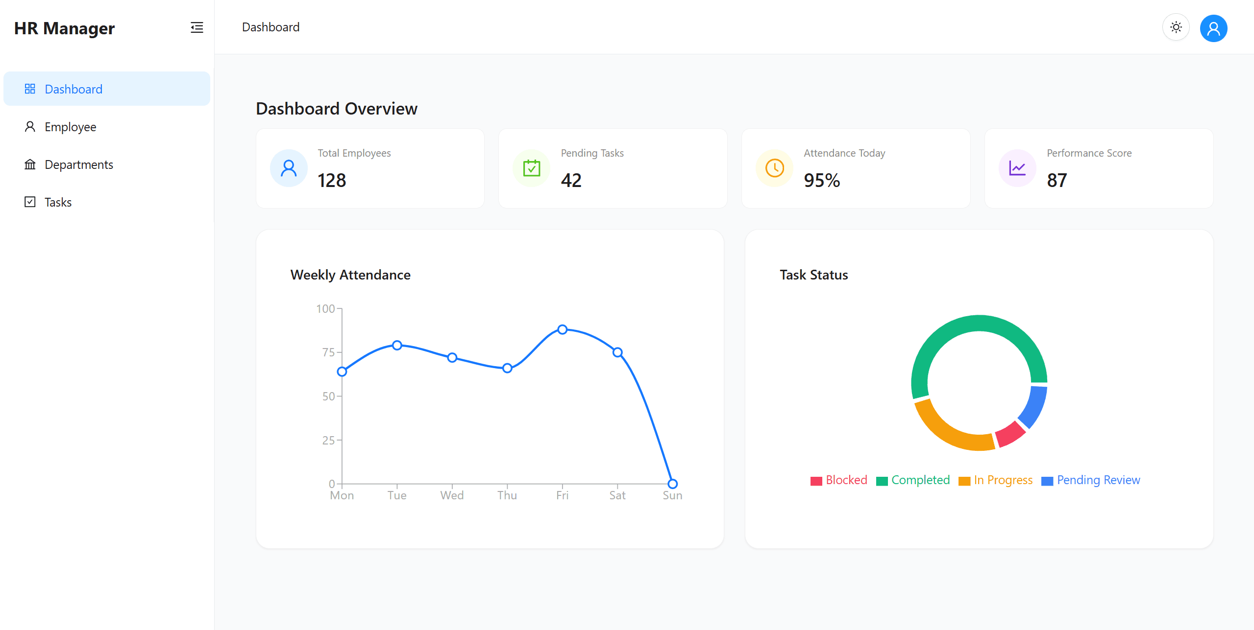Image resolution: width=1254 pixels, height=630 pixels.
Task: Open the Employee menu item
Action: pyautogui.click(x=70, y=127)
